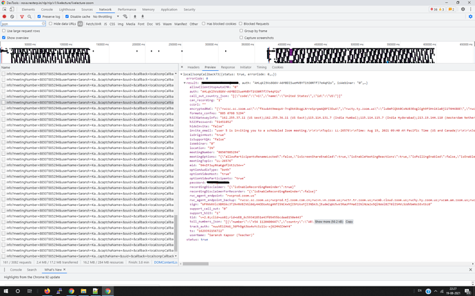The image size is (475, 296).
Task: Clear the network log
Action: (x=12, y=16)
